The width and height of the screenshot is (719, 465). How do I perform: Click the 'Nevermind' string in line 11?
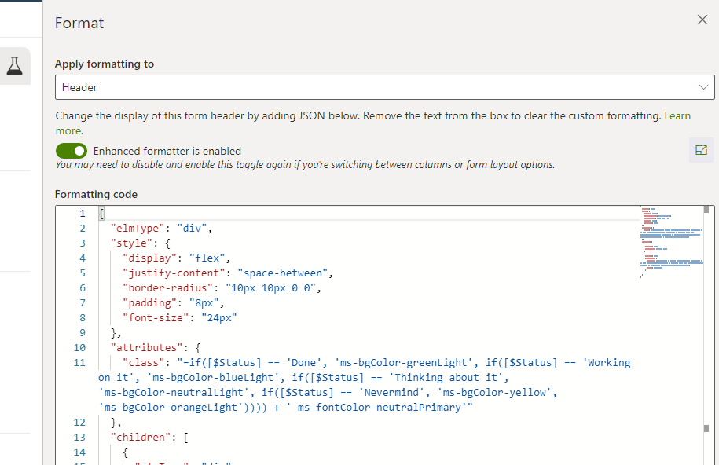(x=391, y=393)
